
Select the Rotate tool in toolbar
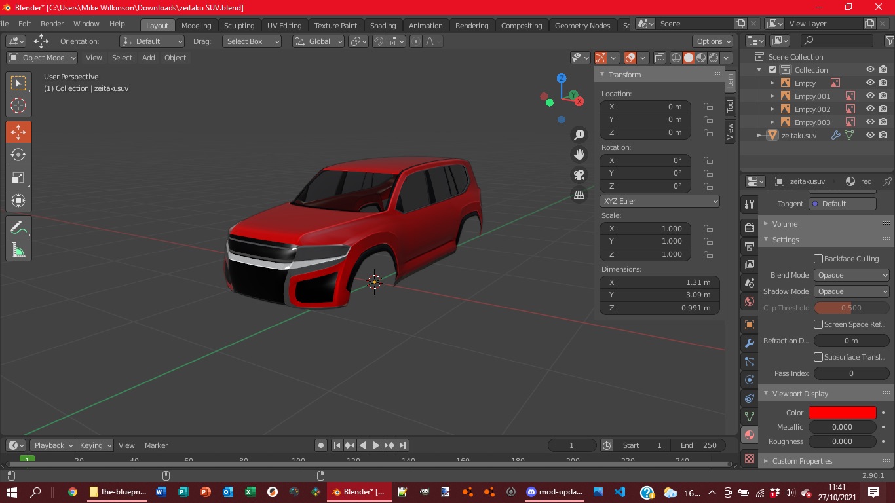coord(18,155)
